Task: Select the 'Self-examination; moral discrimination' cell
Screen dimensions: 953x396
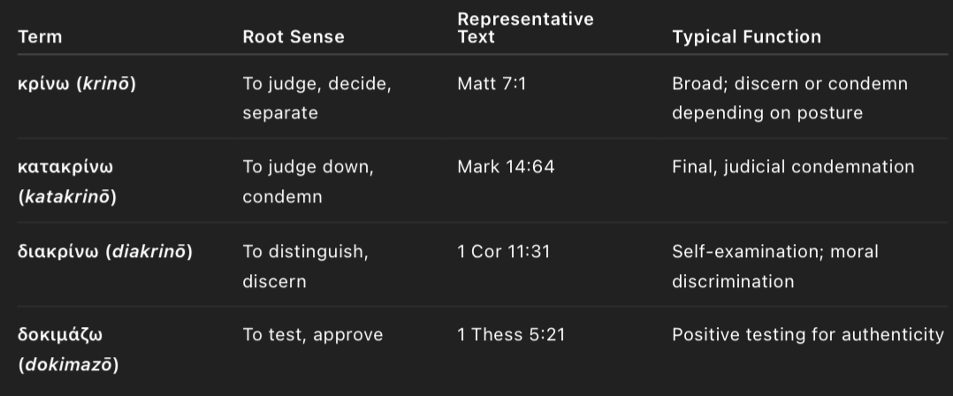Action: pyautogui.click(x=774, y=266)
